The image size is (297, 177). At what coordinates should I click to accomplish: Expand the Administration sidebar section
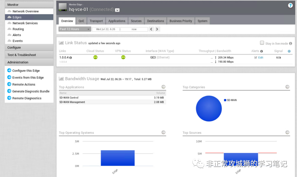pos(29,62)
